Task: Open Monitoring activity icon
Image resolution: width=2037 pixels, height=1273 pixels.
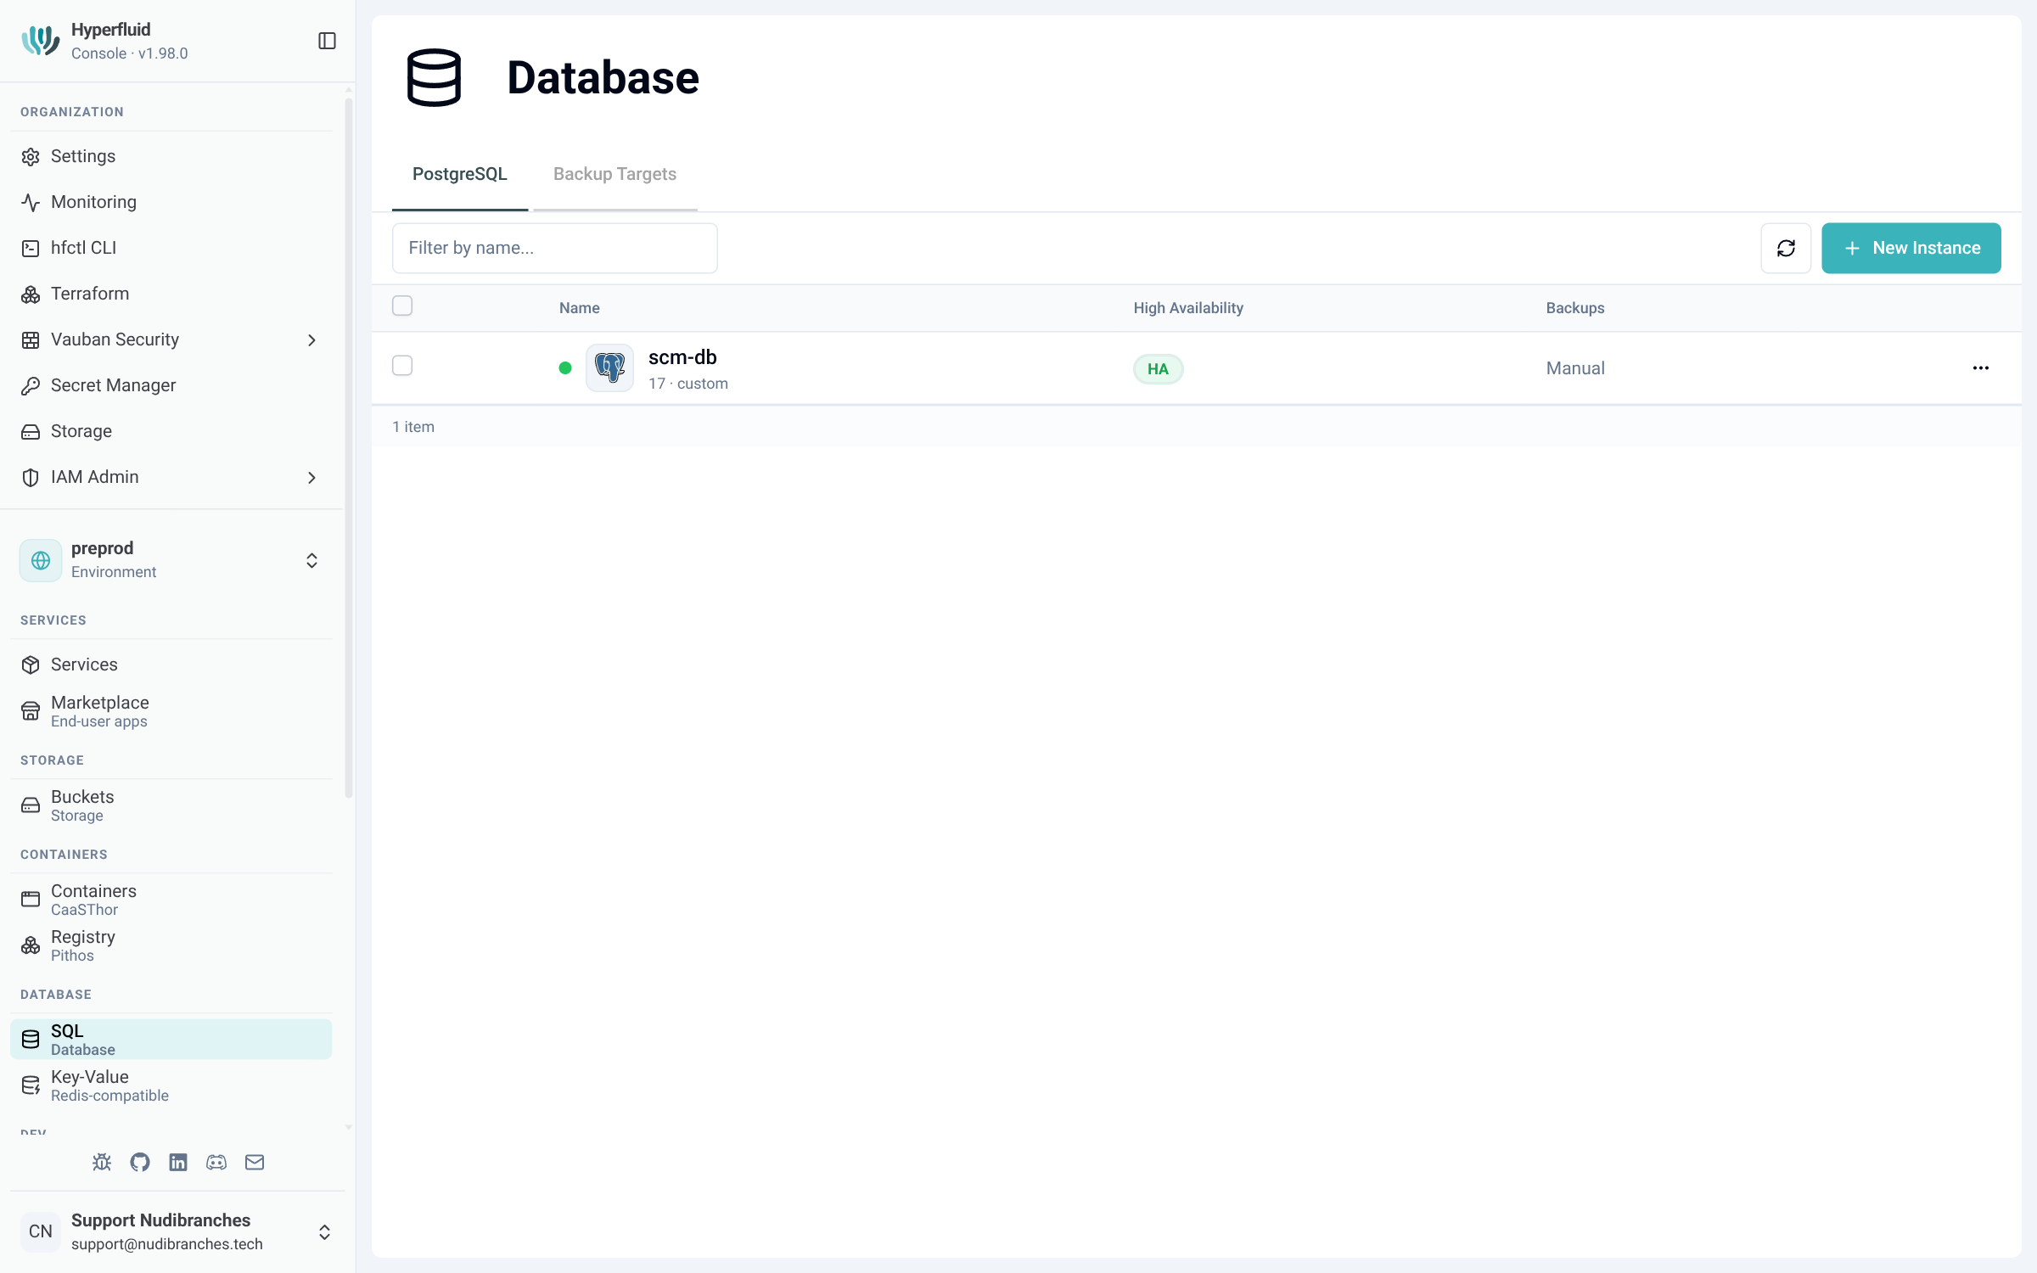Action: point(31,203)
